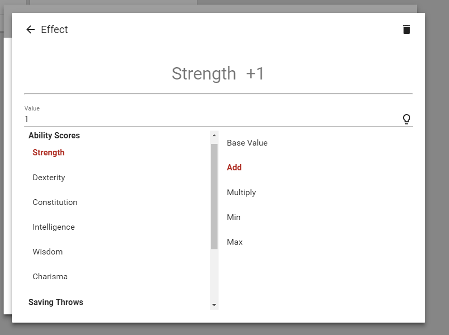449x335 pixels.
Task: Click the Value input field
Action: pyautogui.click(x=207, y=119)
